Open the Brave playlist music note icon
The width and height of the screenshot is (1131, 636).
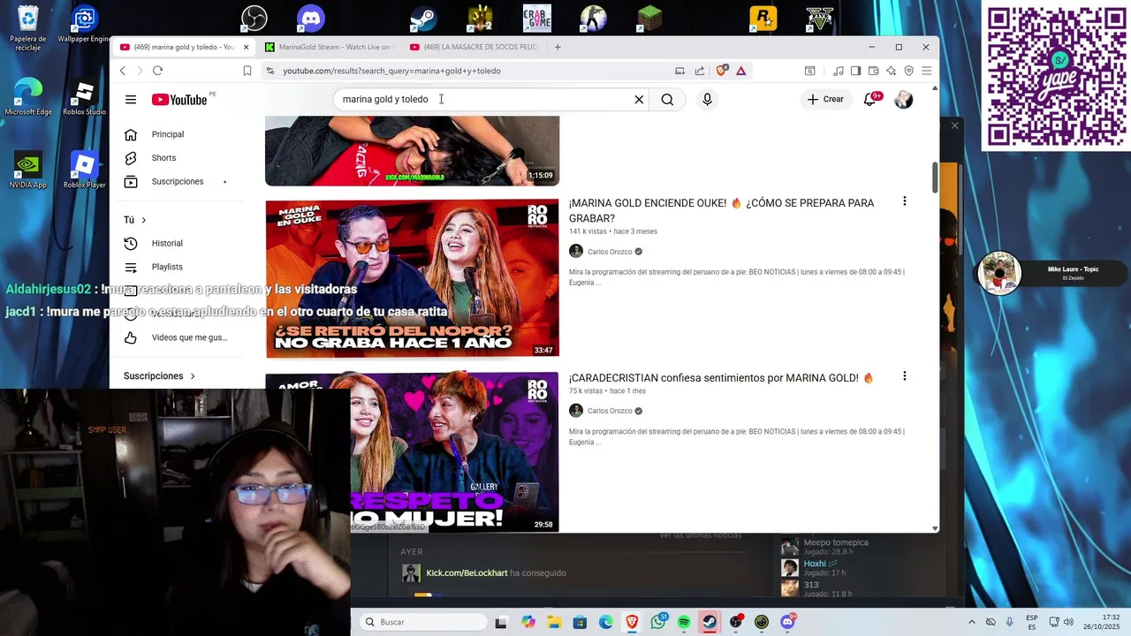tap(839, 71)
